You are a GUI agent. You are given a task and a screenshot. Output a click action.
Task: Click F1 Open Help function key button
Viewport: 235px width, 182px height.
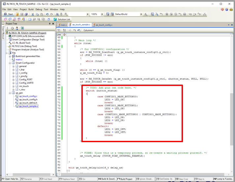coord(11,179)
